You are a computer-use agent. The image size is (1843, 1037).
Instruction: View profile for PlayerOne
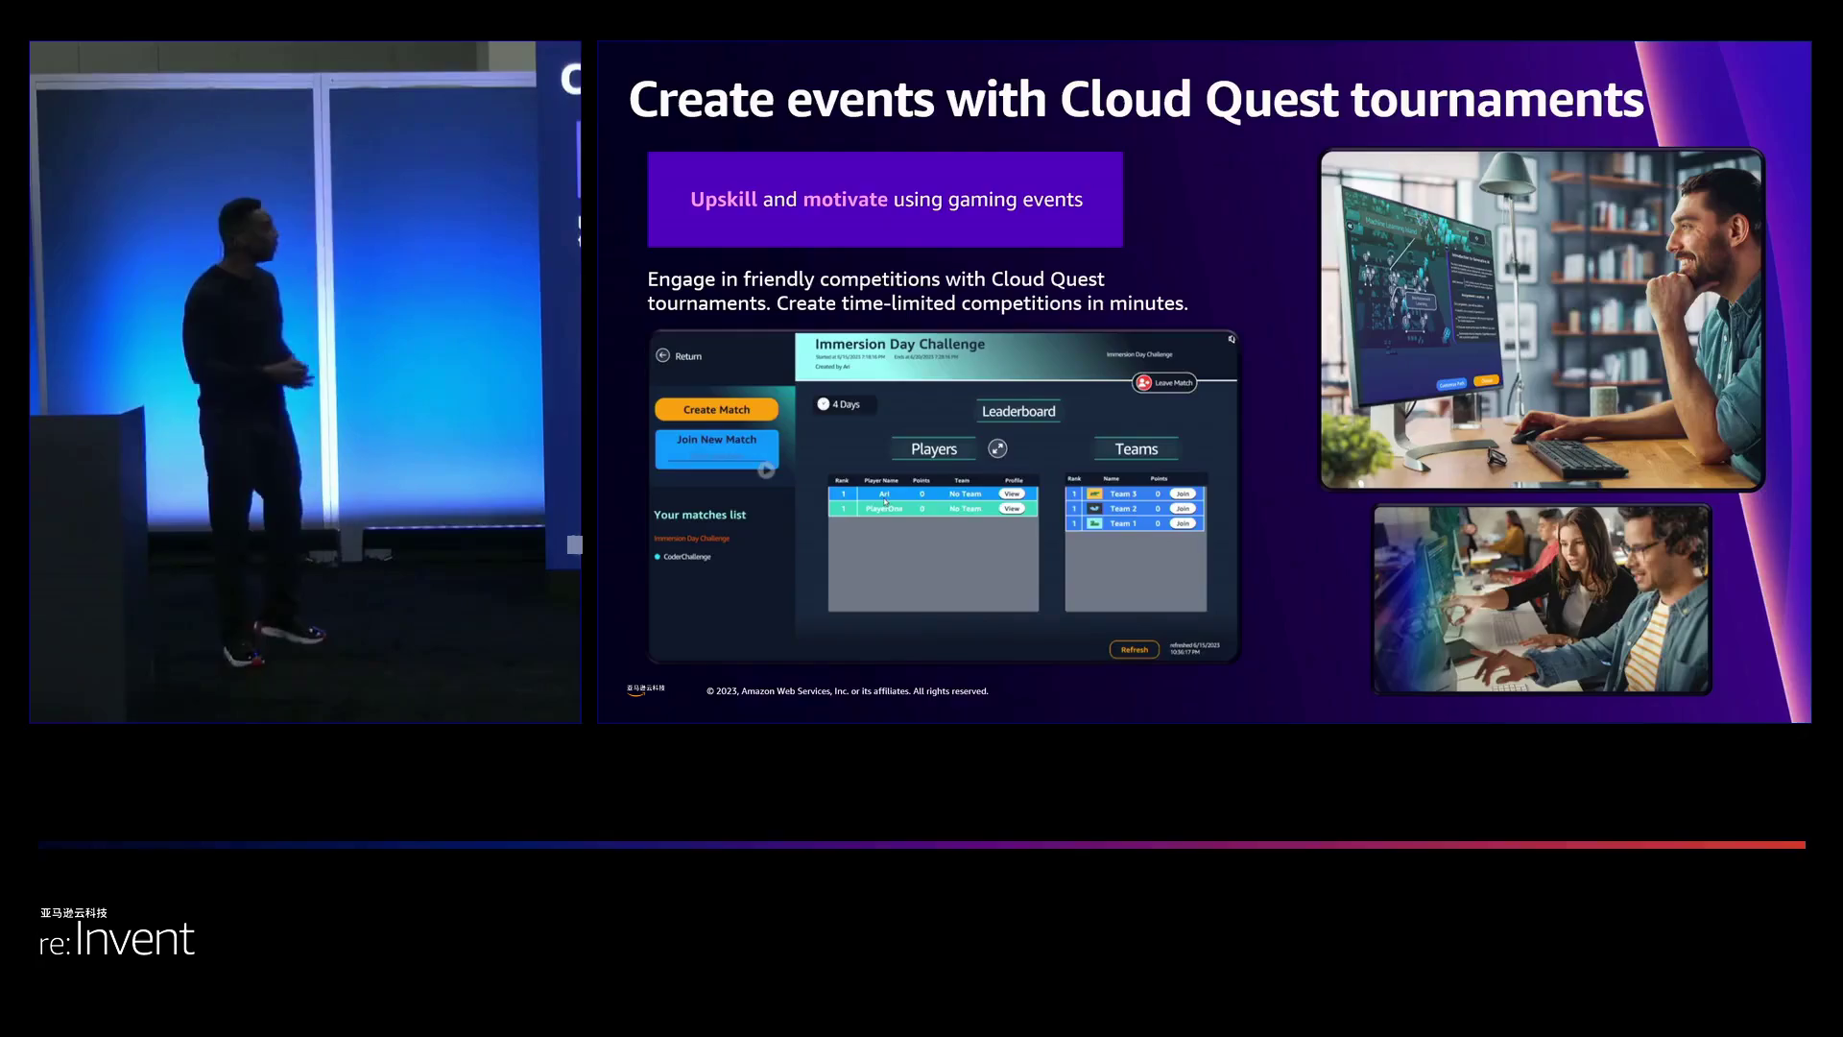coord(1012,509)
